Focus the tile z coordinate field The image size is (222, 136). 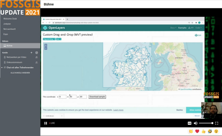pos(62,97)
